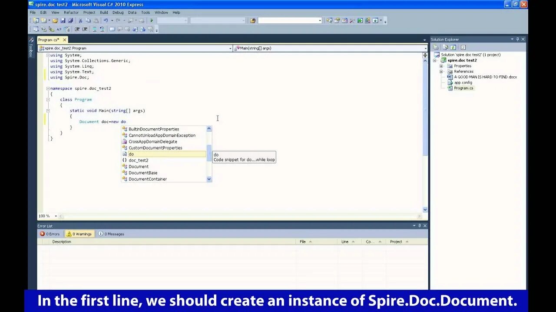Uncomment the selected lines icon
Viewport: 556px width, 312px height.
(102, 29)
